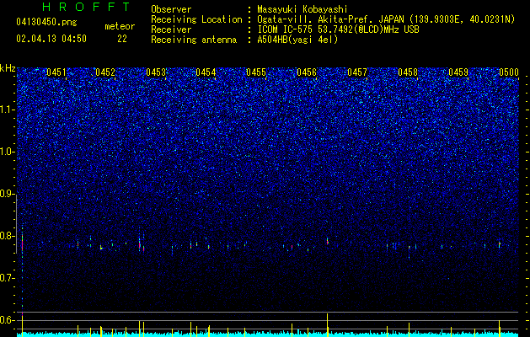Click the 0456 time marker
The image size is (530, 337).
pyautogui.click(x=307, y=72)
